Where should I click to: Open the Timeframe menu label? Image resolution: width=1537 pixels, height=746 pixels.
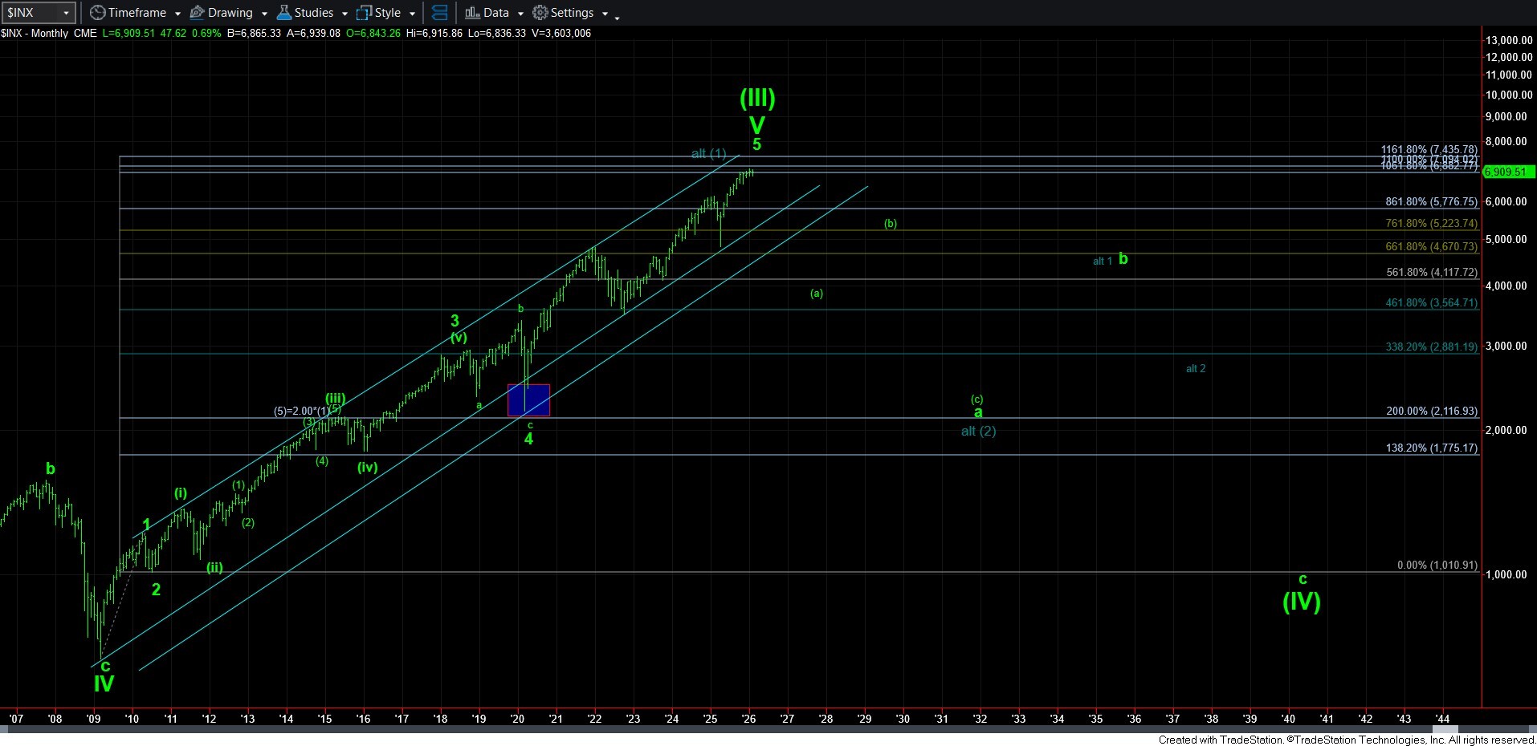click(x=137, y=13)
